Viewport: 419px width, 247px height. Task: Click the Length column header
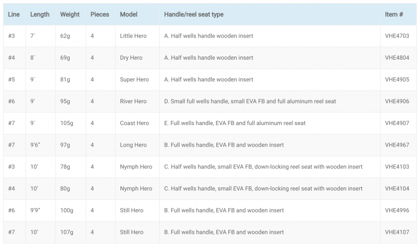40,15
